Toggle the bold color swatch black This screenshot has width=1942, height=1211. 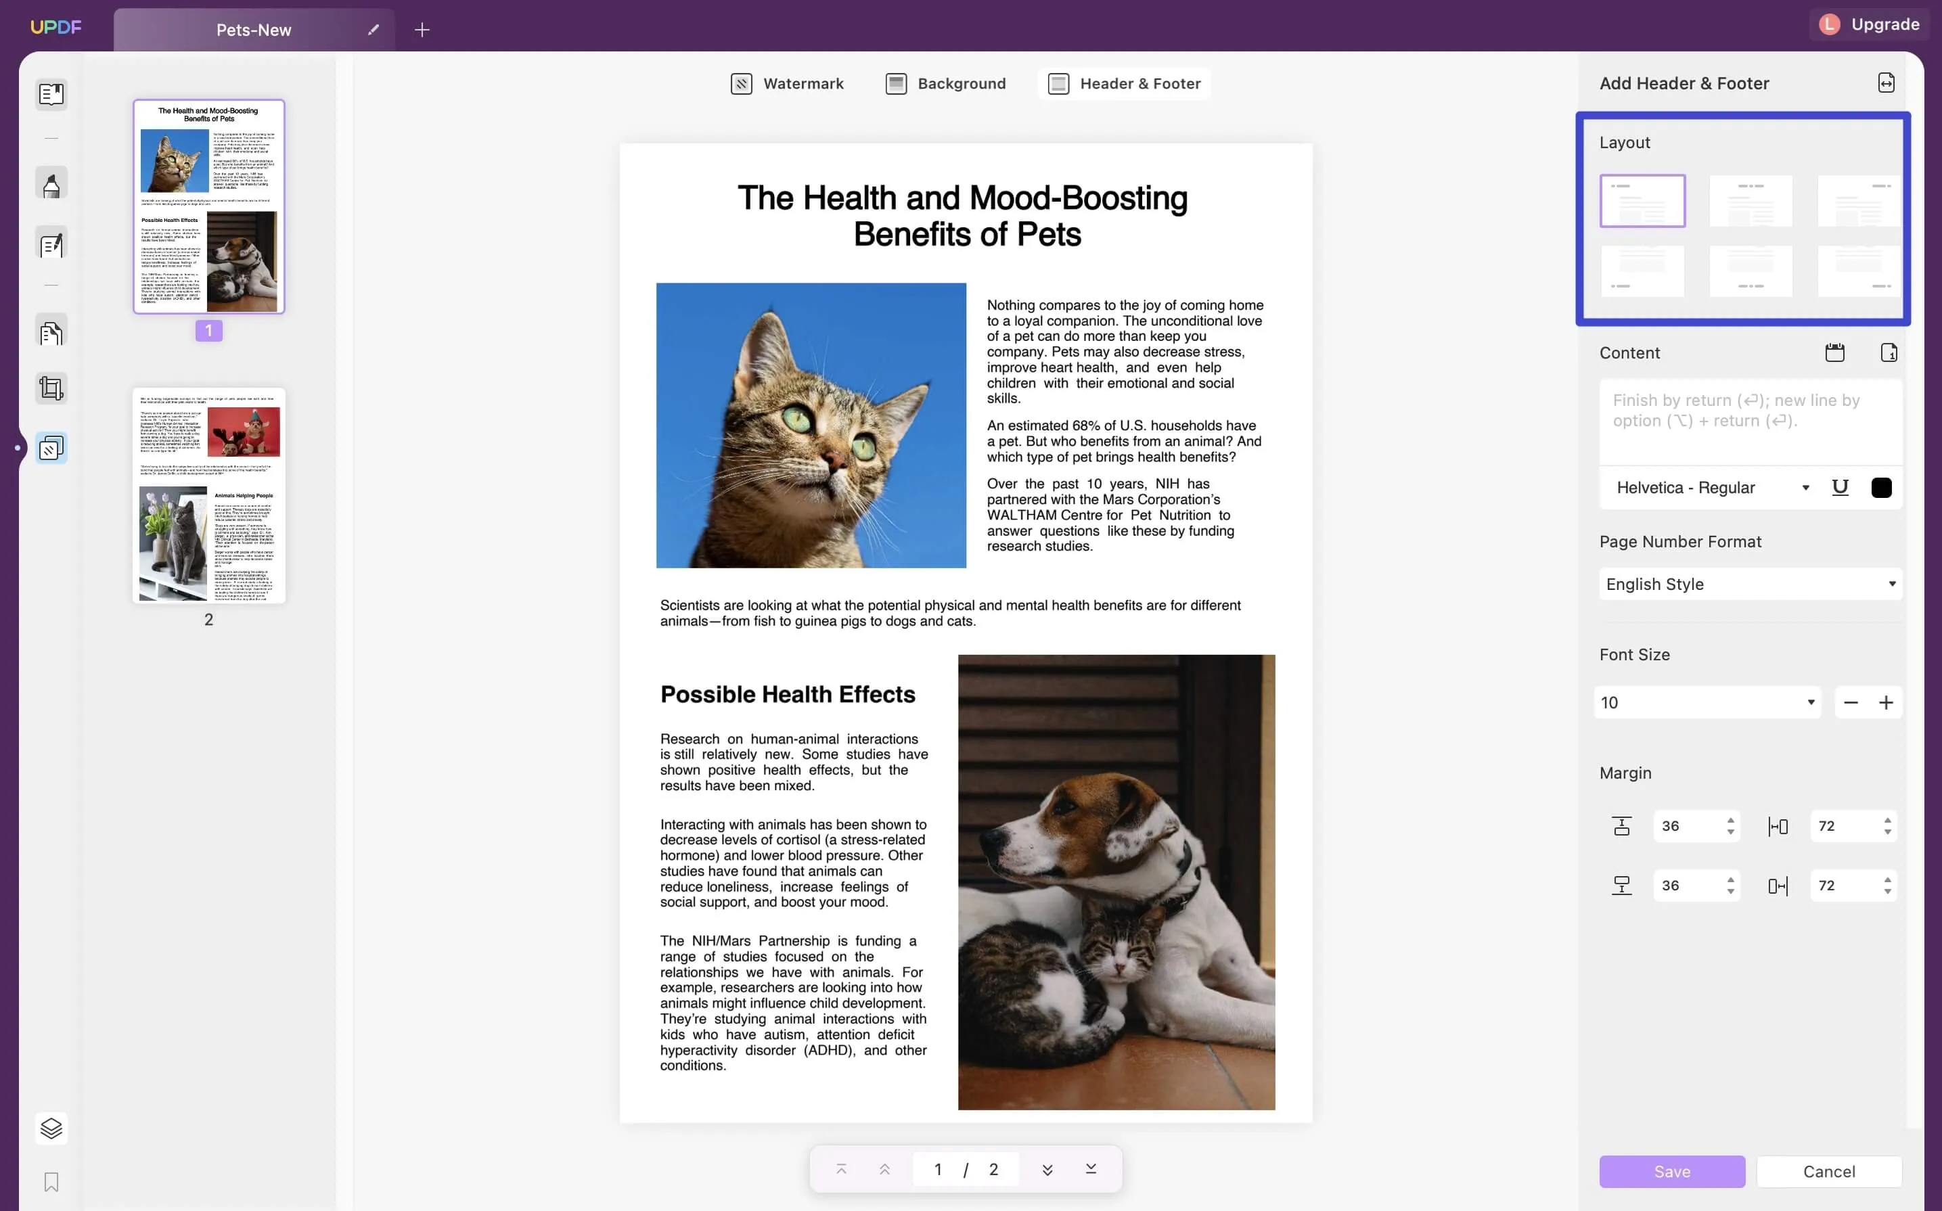point(1882,486)
